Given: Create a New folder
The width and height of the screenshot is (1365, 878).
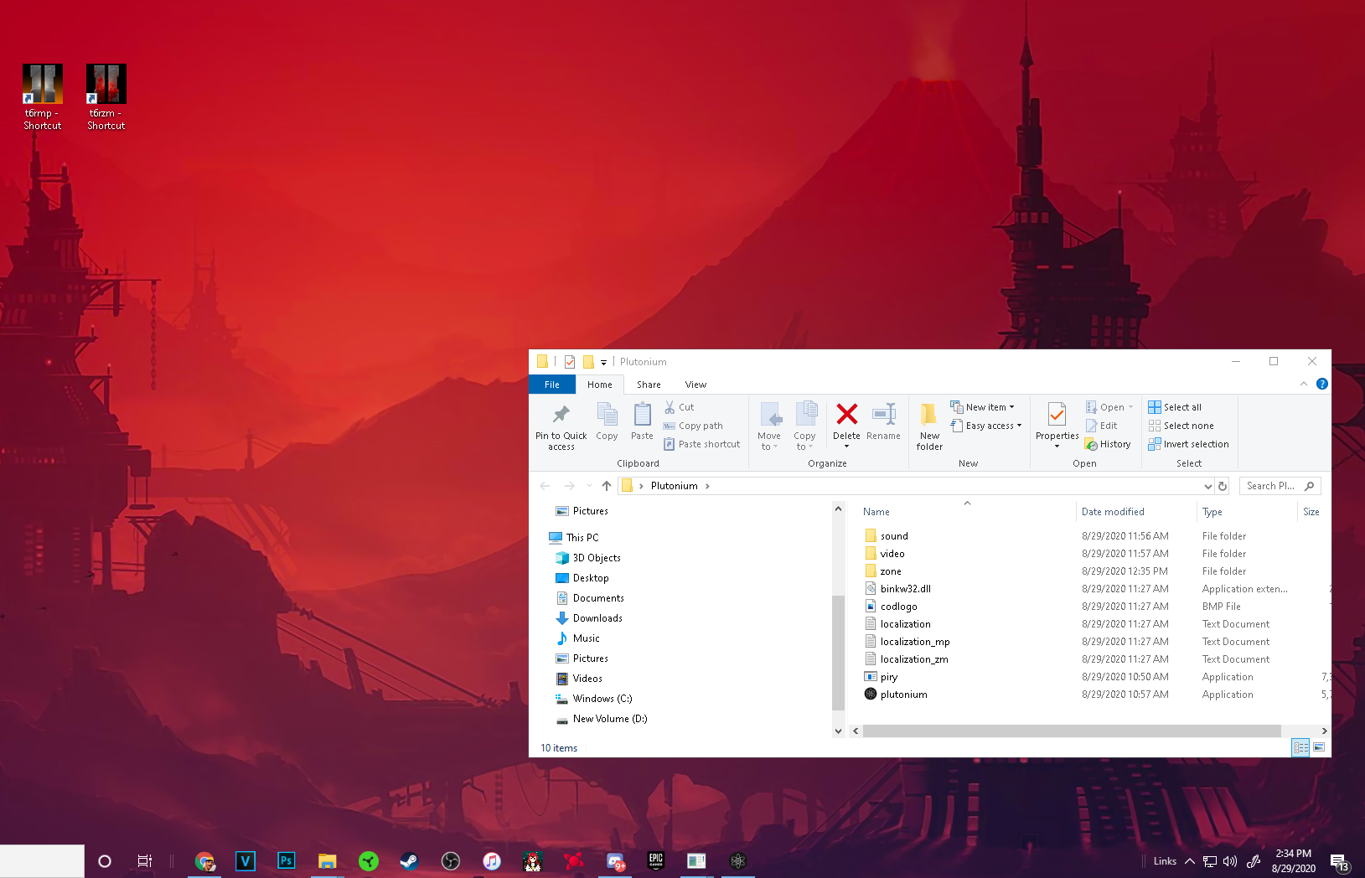Looking at the screenshot, I should point(929,426).
